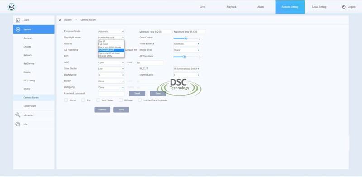The width and height of the screenshot is (362, 177).
Task: Click the camera logo icon in header
Action: (11, 7)
